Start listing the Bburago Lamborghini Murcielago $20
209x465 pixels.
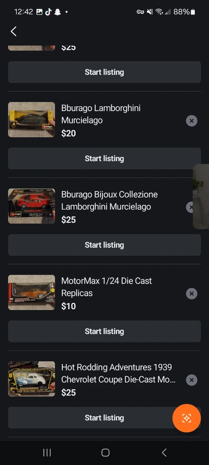pos(104,159)
